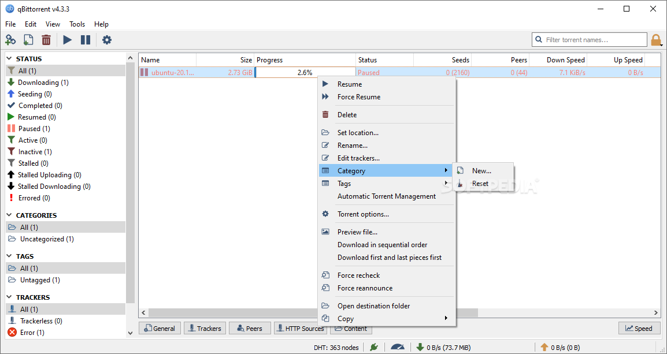Select the Stalled Uploading (0) filter
667x354 pixels.
[x=66, y=174]
